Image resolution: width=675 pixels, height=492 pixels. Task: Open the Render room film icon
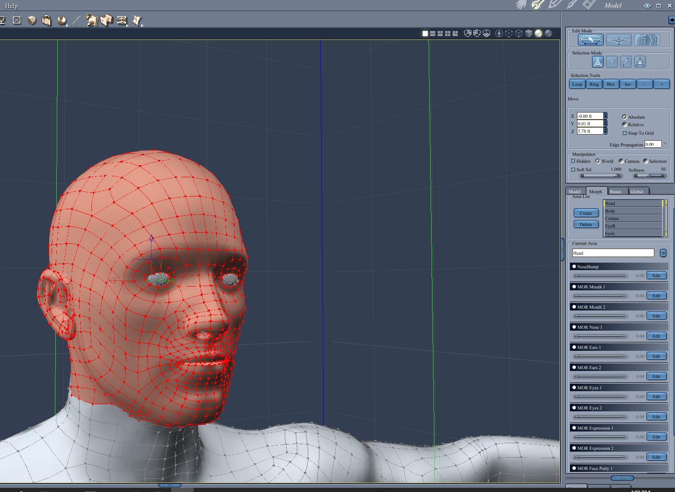pyautogui.click(x=589, y=5)
